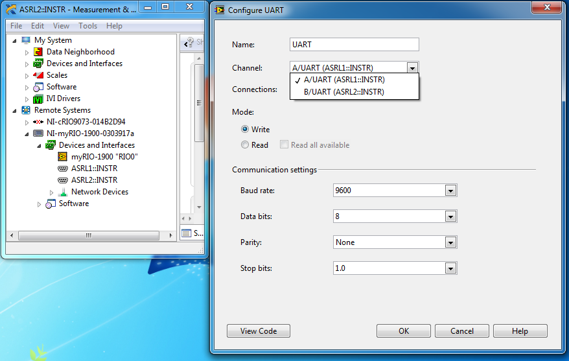Click the My System computer icon
This screenshot has height=361, width=569.
coord(26,40)
